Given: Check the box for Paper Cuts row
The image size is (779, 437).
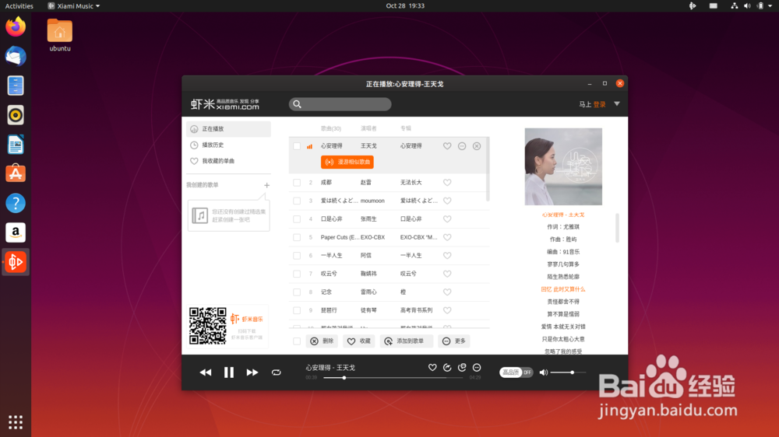Looking at the screenshot, I should 297,238.
